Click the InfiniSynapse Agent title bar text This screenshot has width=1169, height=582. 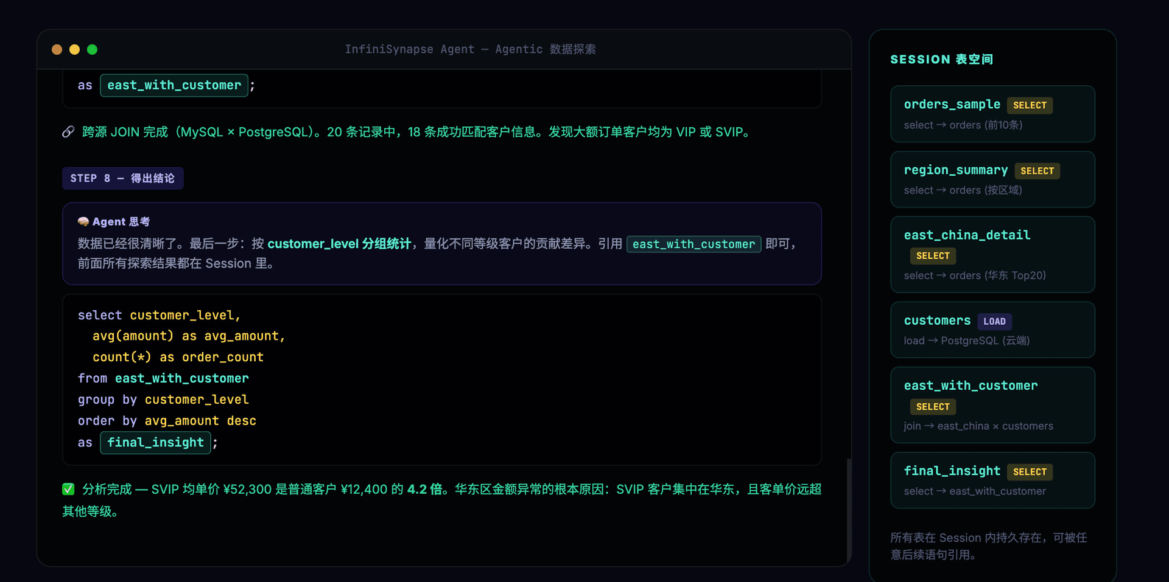click(x=471, y=49)
